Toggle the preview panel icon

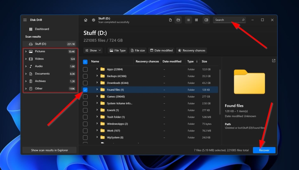207,20
